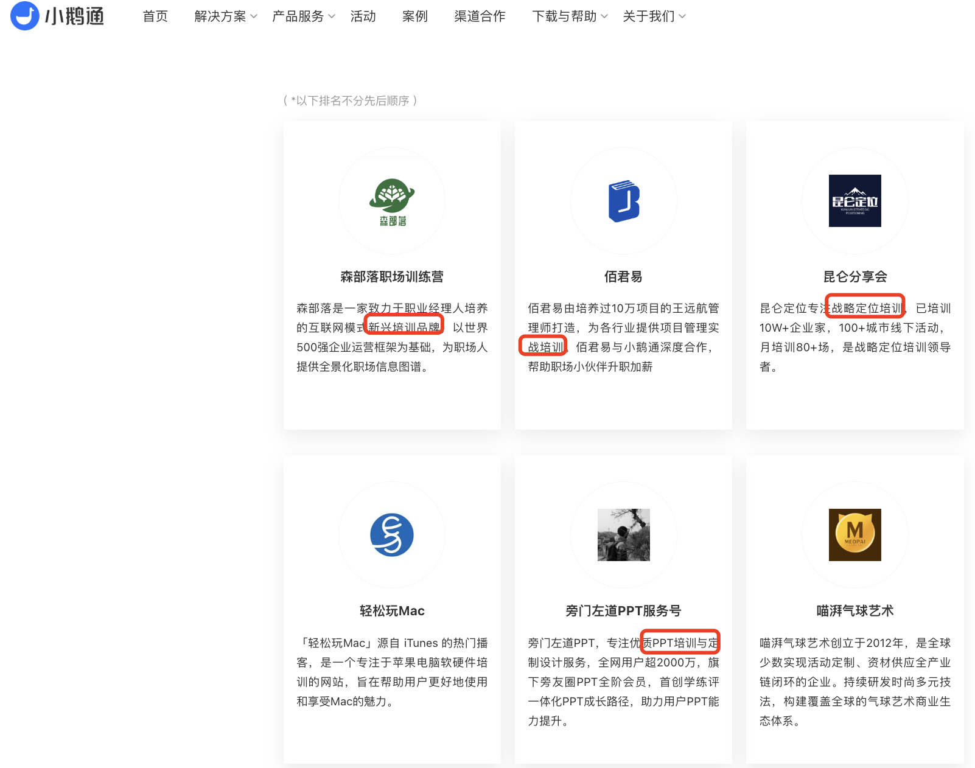Open the 喵湃气球艺术 card title
This screenshot has width=975, height=768.
(x=855, y=611)
